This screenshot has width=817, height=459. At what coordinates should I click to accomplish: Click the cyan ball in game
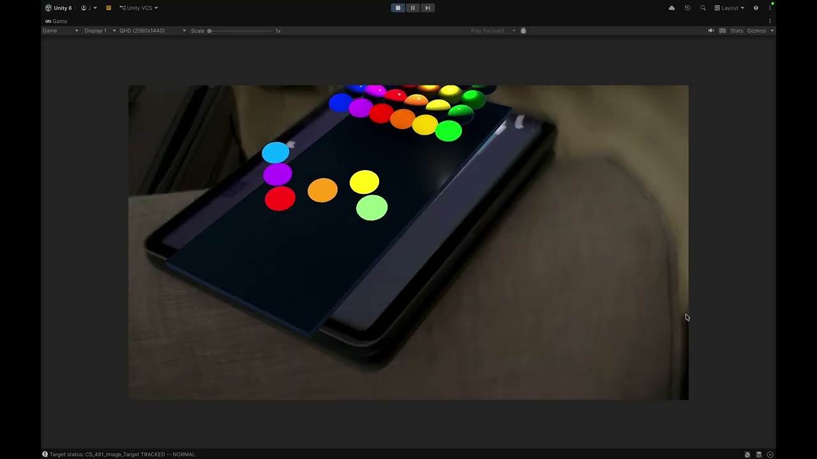(x=276, y=153)
